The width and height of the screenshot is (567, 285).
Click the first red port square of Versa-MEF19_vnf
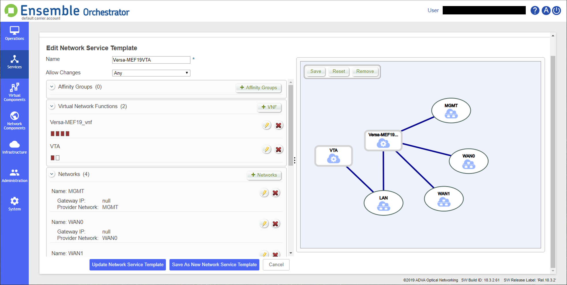(x=52, y=134)
